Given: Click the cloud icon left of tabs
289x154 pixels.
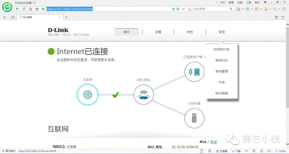Looking at the screenshot, I should 13,17.
